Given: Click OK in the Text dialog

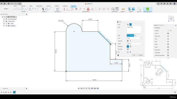Looking at the screenshot, I should (134, 55).
